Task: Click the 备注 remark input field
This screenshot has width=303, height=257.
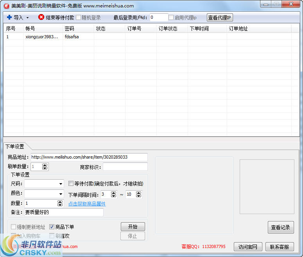Action: coord(64,212)
